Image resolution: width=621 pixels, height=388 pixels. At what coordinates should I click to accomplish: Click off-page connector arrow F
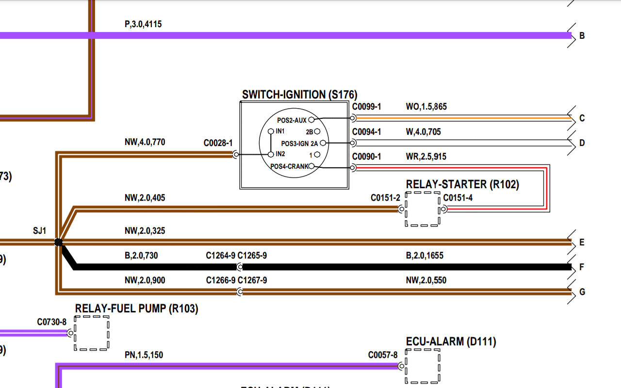[x=572, y=267]
